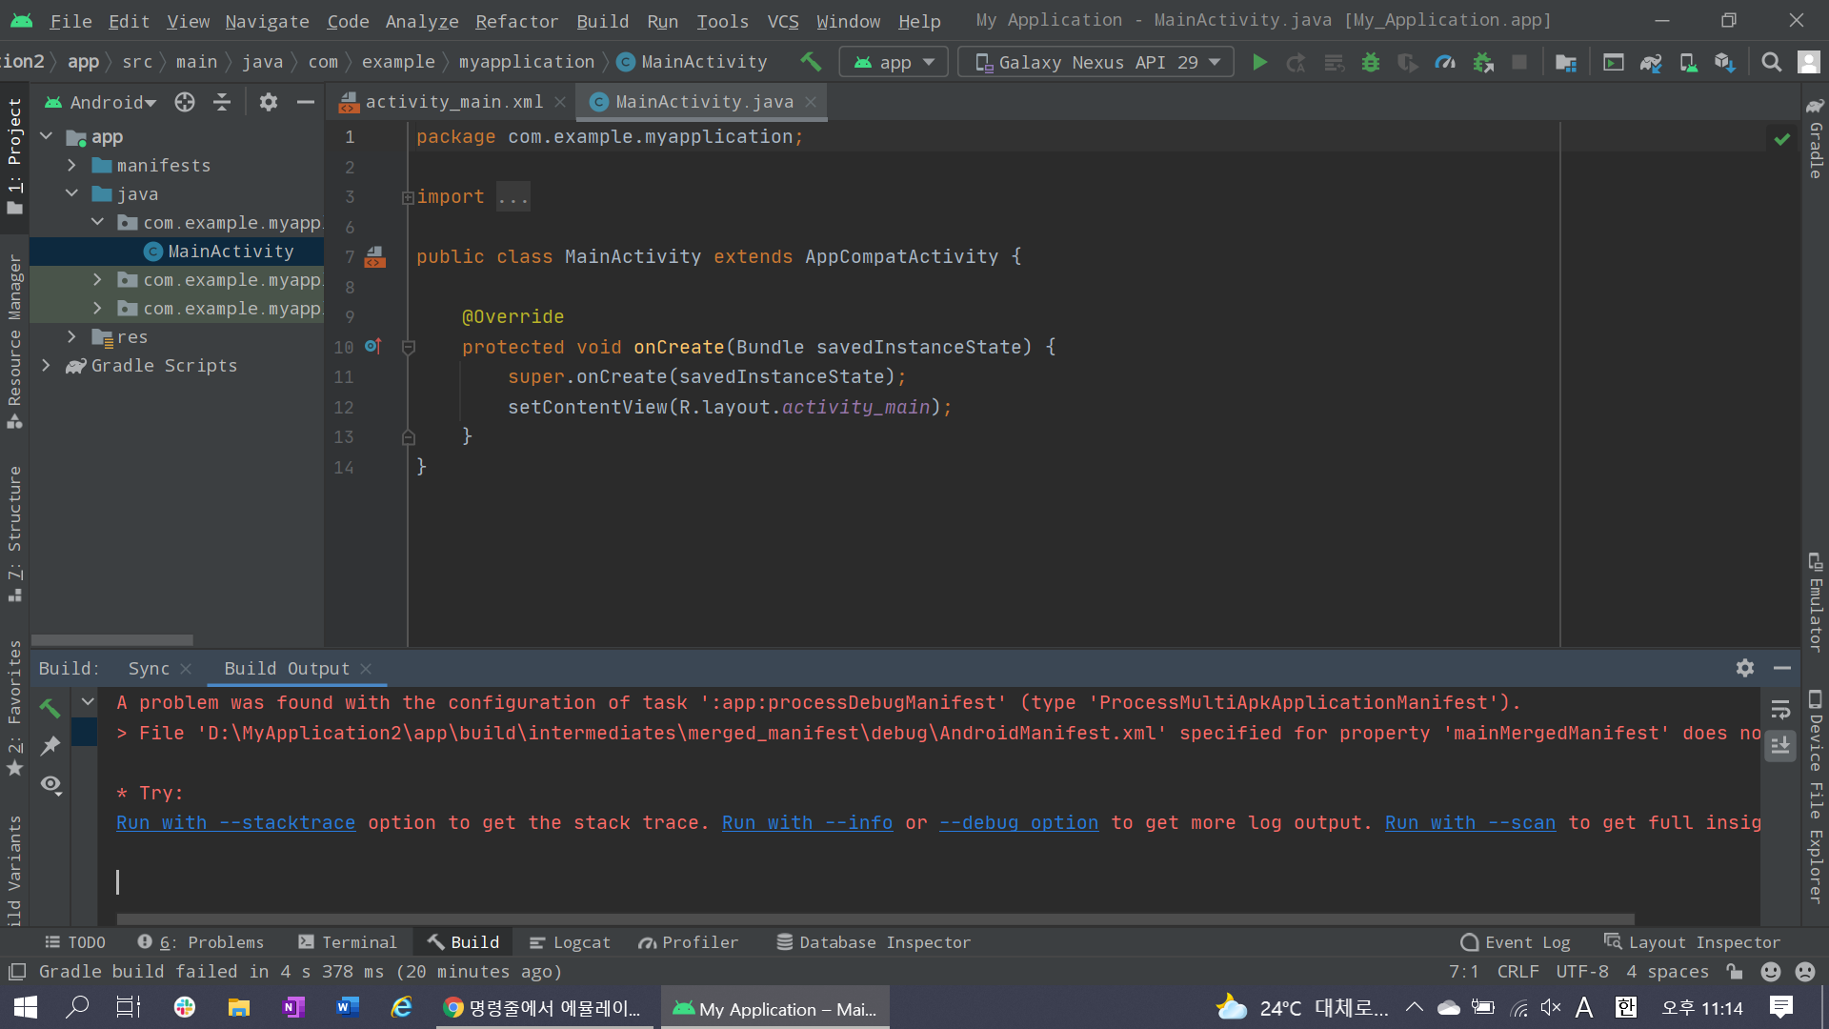The image size is (1829, 1029).
Task: Expand the manifests folder
Action: pyautogui.click(x=71, y=166)
